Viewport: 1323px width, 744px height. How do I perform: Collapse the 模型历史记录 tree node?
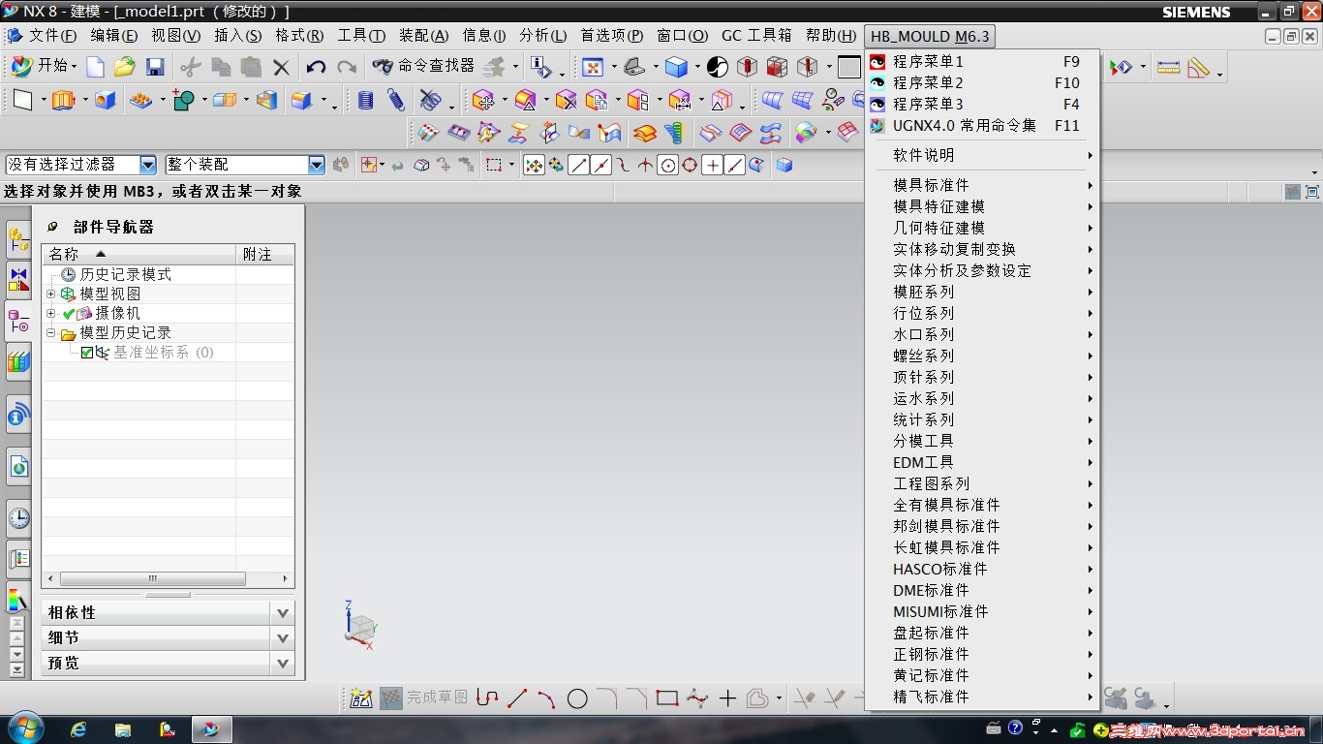click(51, 333)
